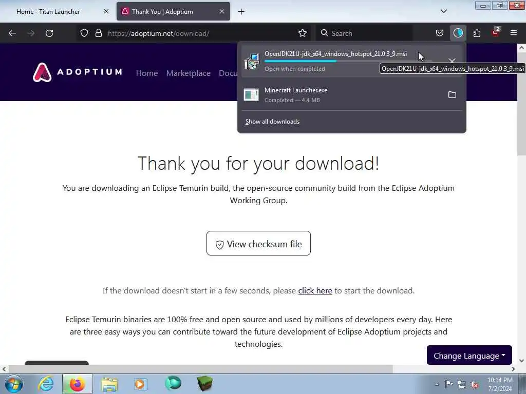The image size is (526, 394).
Task: Click scroll down arrow of page
Action: click(x=521, y=361)
